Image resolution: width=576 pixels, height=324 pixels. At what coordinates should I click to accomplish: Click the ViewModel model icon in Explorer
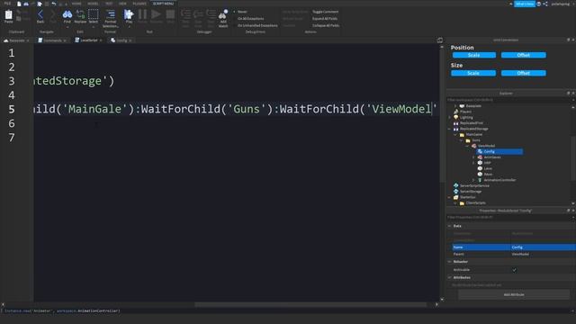click(474, 146)
